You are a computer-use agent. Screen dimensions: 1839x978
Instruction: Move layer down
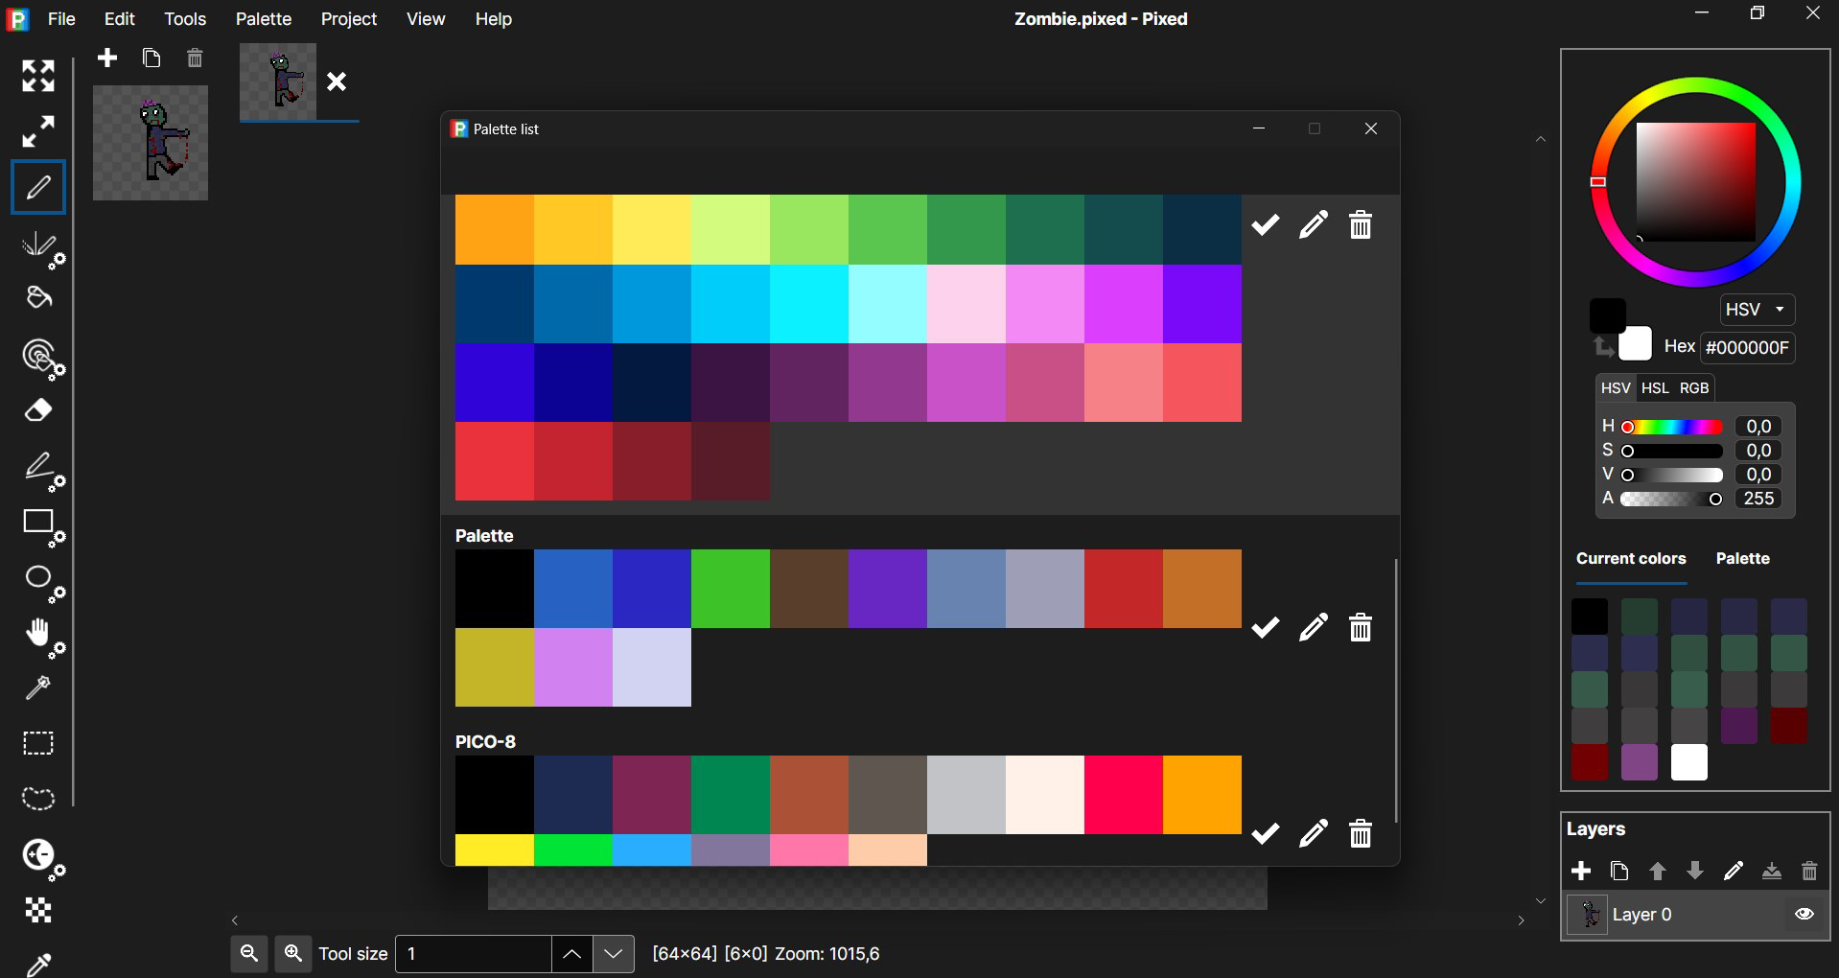coord(1695,871)
